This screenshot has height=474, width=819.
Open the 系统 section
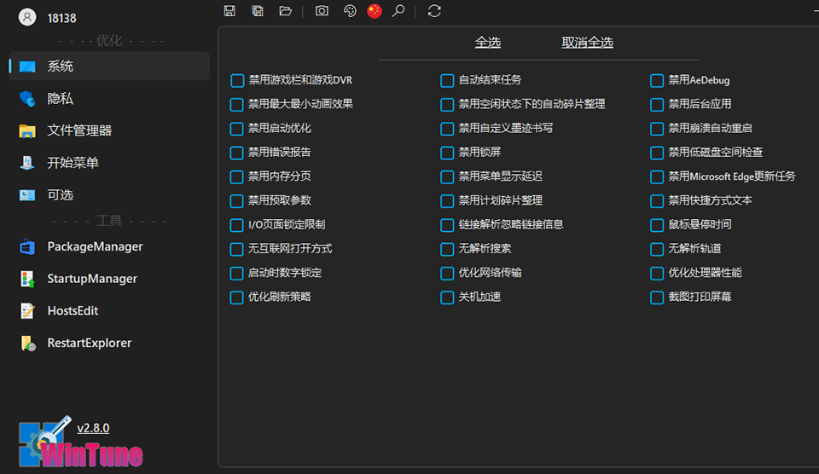[x=109, y=66]
